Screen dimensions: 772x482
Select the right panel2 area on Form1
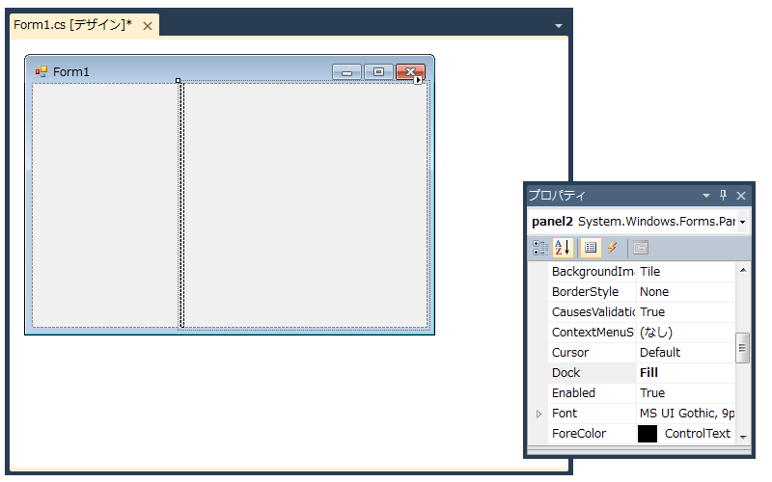[x=305, y=204]
